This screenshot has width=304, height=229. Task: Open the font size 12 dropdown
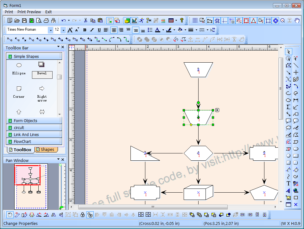coord(63,30)
